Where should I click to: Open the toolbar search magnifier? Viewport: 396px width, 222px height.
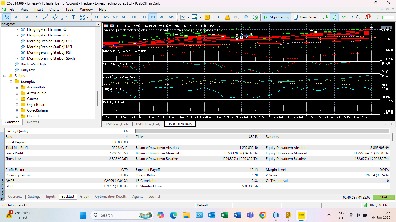tap(358, 17)
